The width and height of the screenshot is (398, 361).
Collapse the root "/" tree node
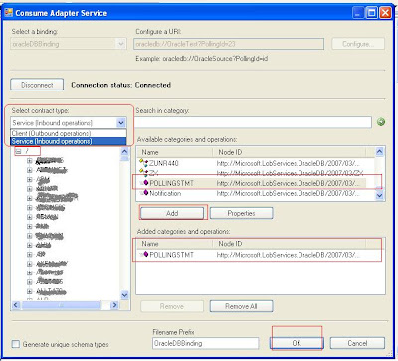[18, 151]
